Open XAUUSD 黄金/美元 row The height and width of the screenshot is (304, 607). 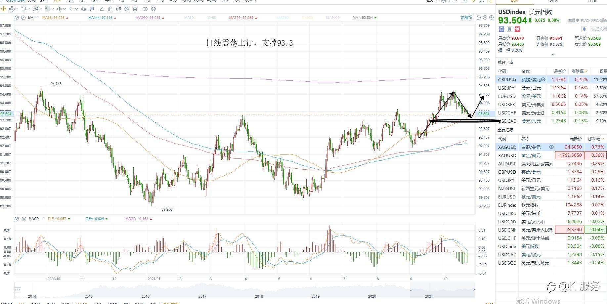point(551,155)
